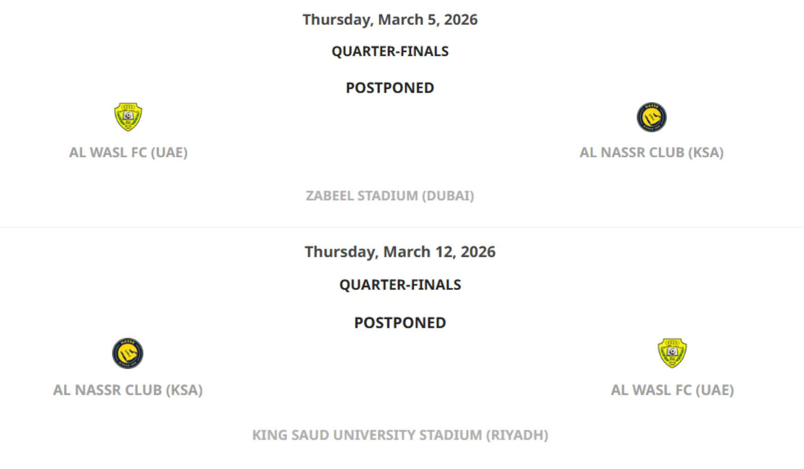Select AL NASSR CLUB (KSA) in March 12 fixture
The height and width of the screenshot is (469, 804).
click(x=127, y=390)
